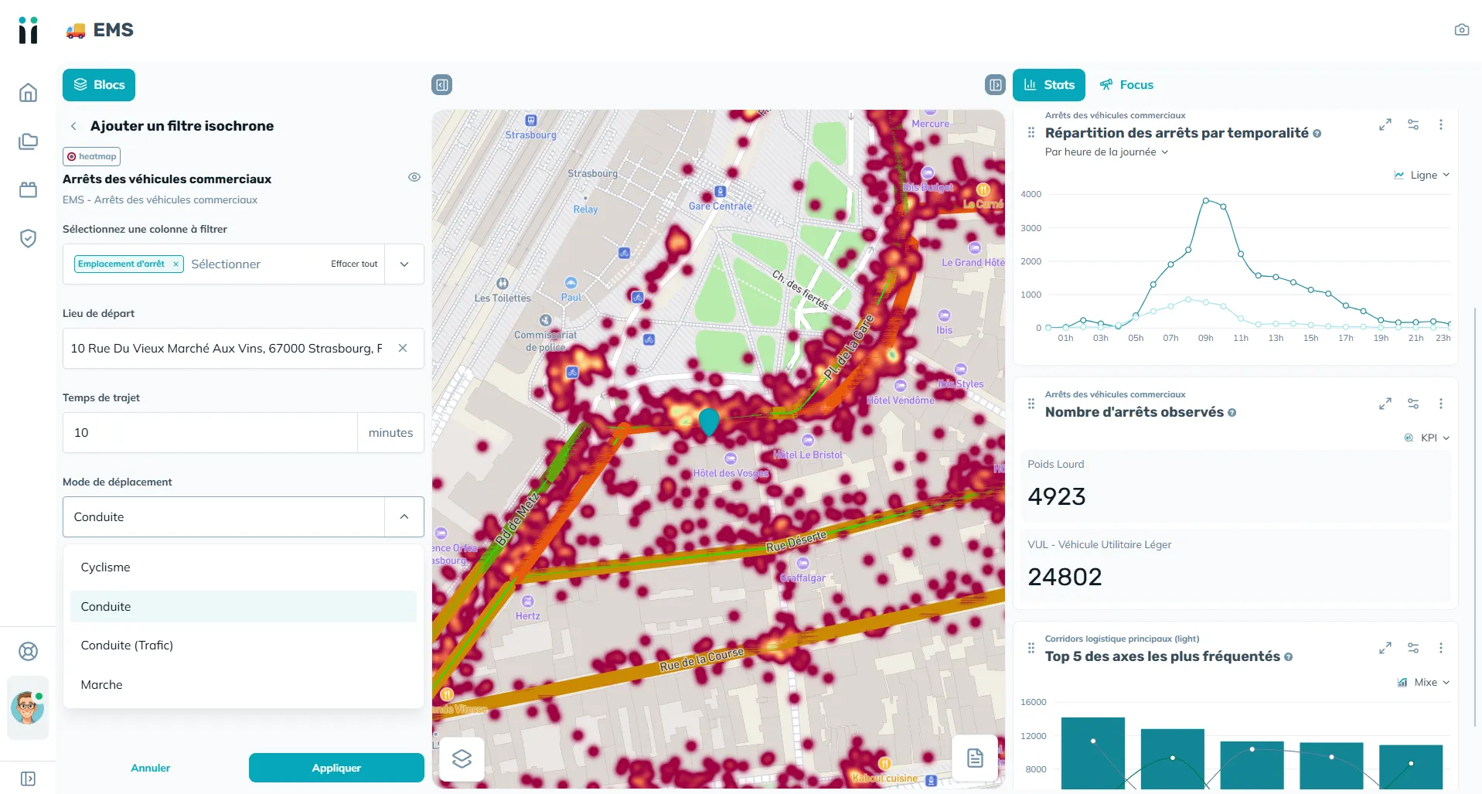Switch to the Stats tab

pos(1049,85)
